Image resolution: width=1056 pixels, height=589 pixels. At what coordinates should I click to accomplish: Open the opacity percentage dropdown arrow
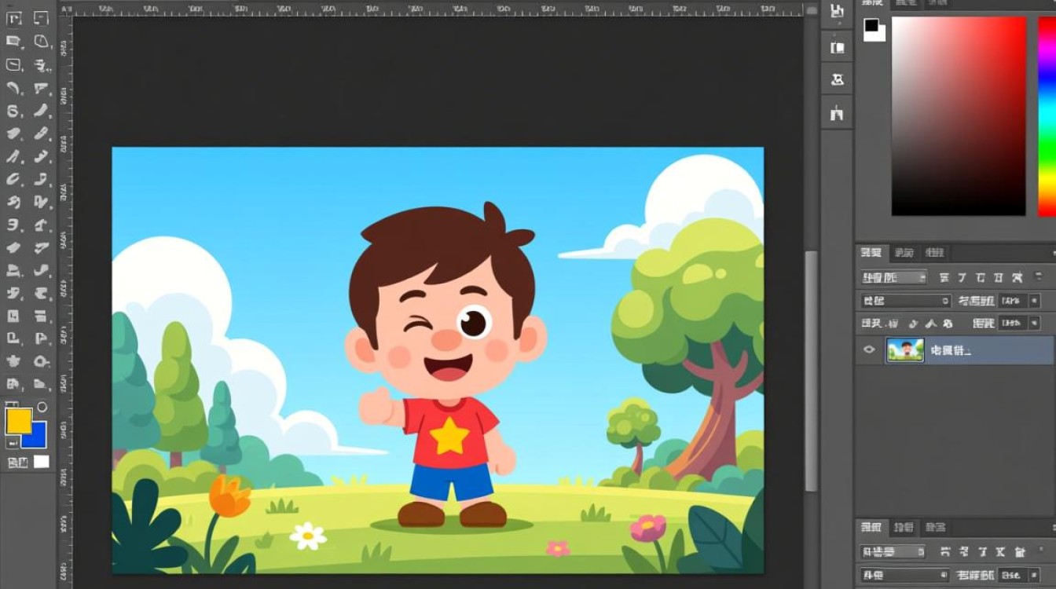point(1035,300)
